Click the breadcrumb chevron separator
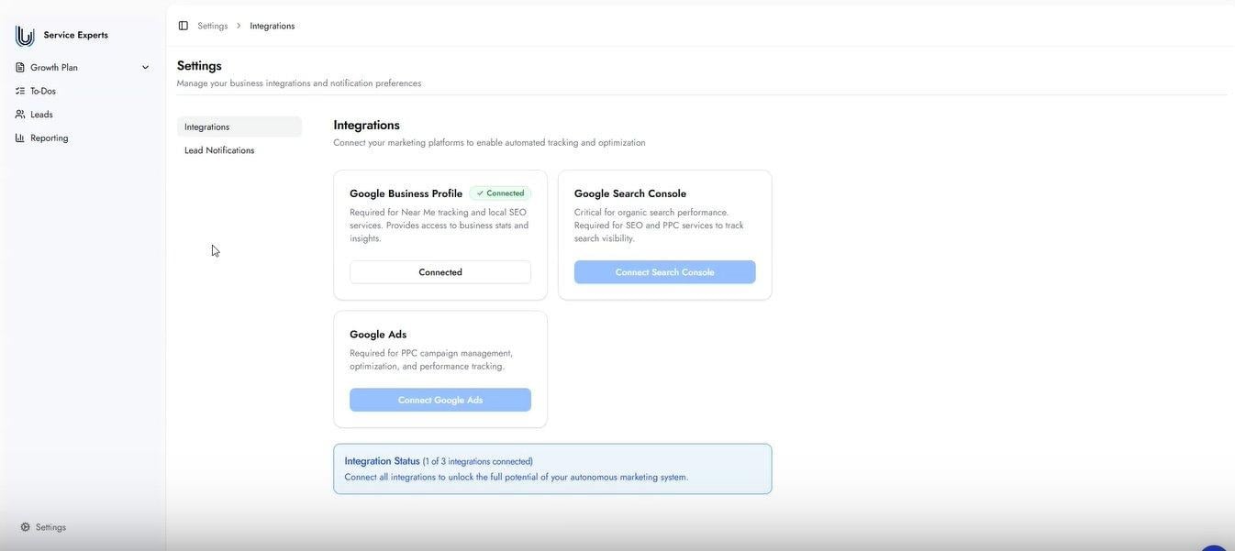The width and height of the screenshot is (1235, 551). [x=239, y=26]
